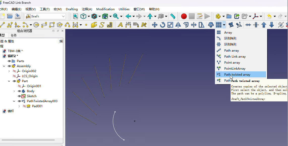288x146 pixels.
Task: Start macro recording with red circle
Action: (184, 16)
